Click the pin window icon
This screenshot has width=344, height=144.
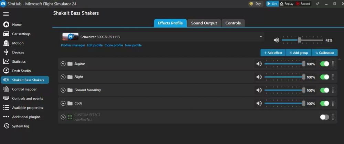tap(318, 4)
